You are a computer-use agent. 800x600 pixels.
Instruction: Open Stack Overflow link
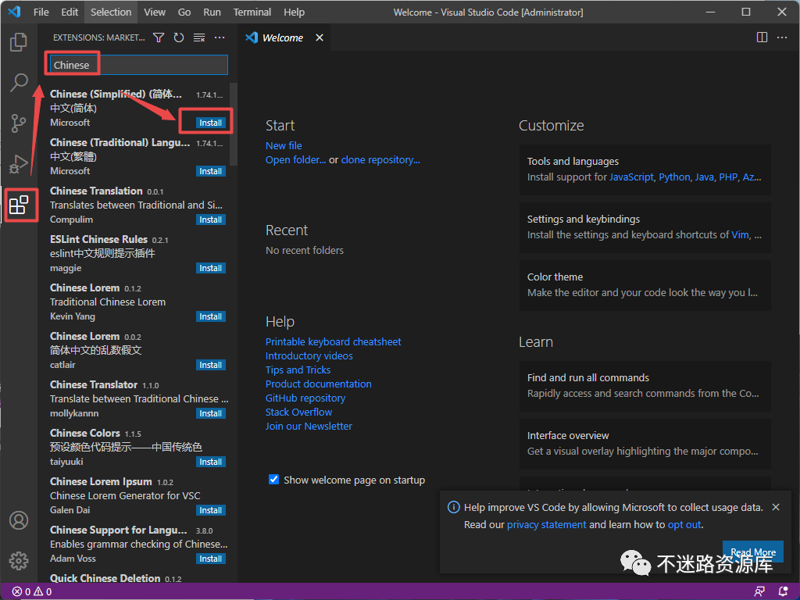coord(298,412)
